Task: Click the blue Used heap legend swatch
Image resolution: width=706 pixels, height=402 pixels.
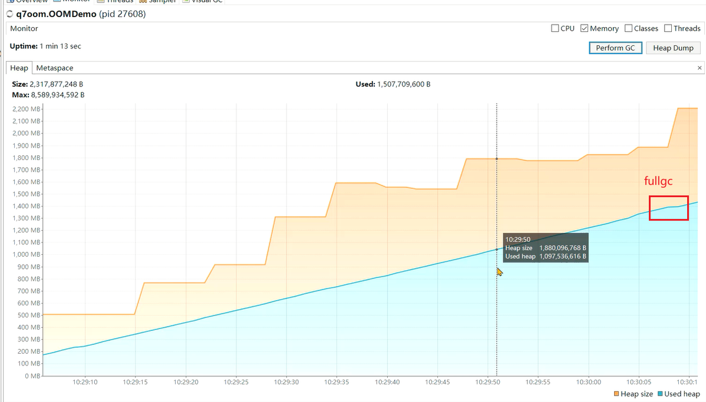Action: pos(660,394)
